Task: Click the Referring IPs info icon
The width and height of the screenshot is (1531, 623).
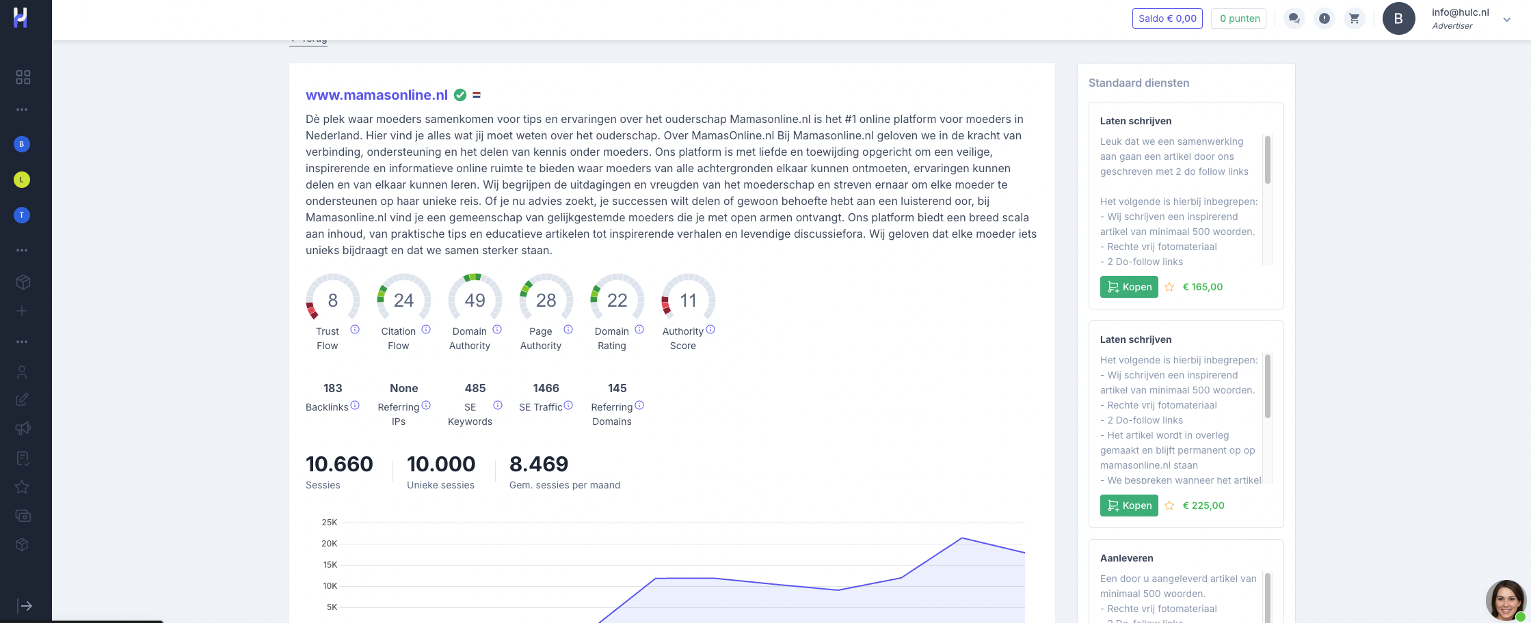Action: [426, 405]
